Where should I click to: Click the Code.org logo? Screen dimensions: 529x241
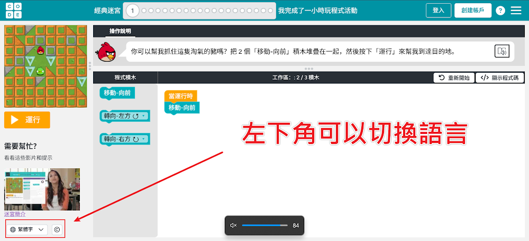14,11
